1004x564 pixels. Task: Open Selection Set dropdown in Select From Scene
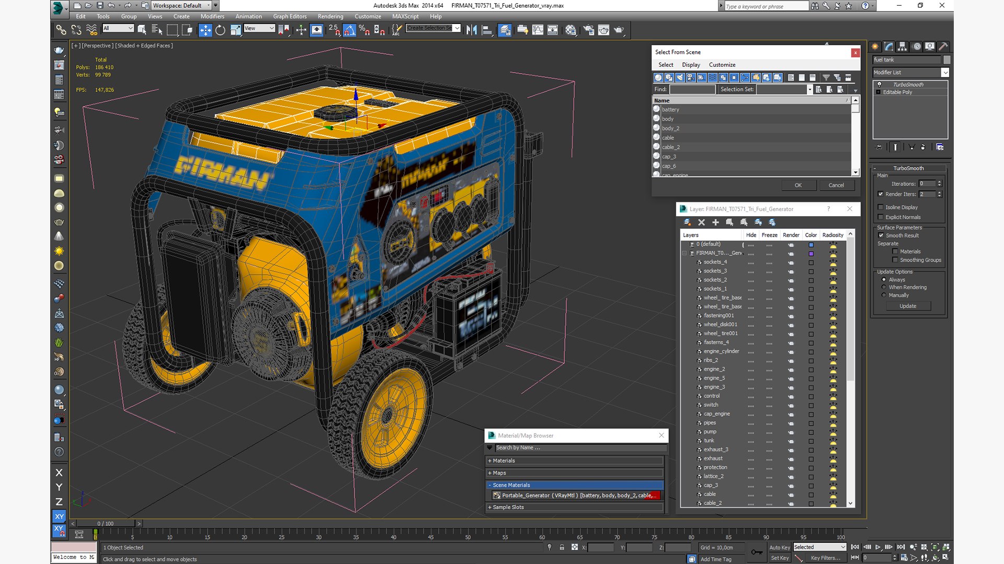point(810,90)
